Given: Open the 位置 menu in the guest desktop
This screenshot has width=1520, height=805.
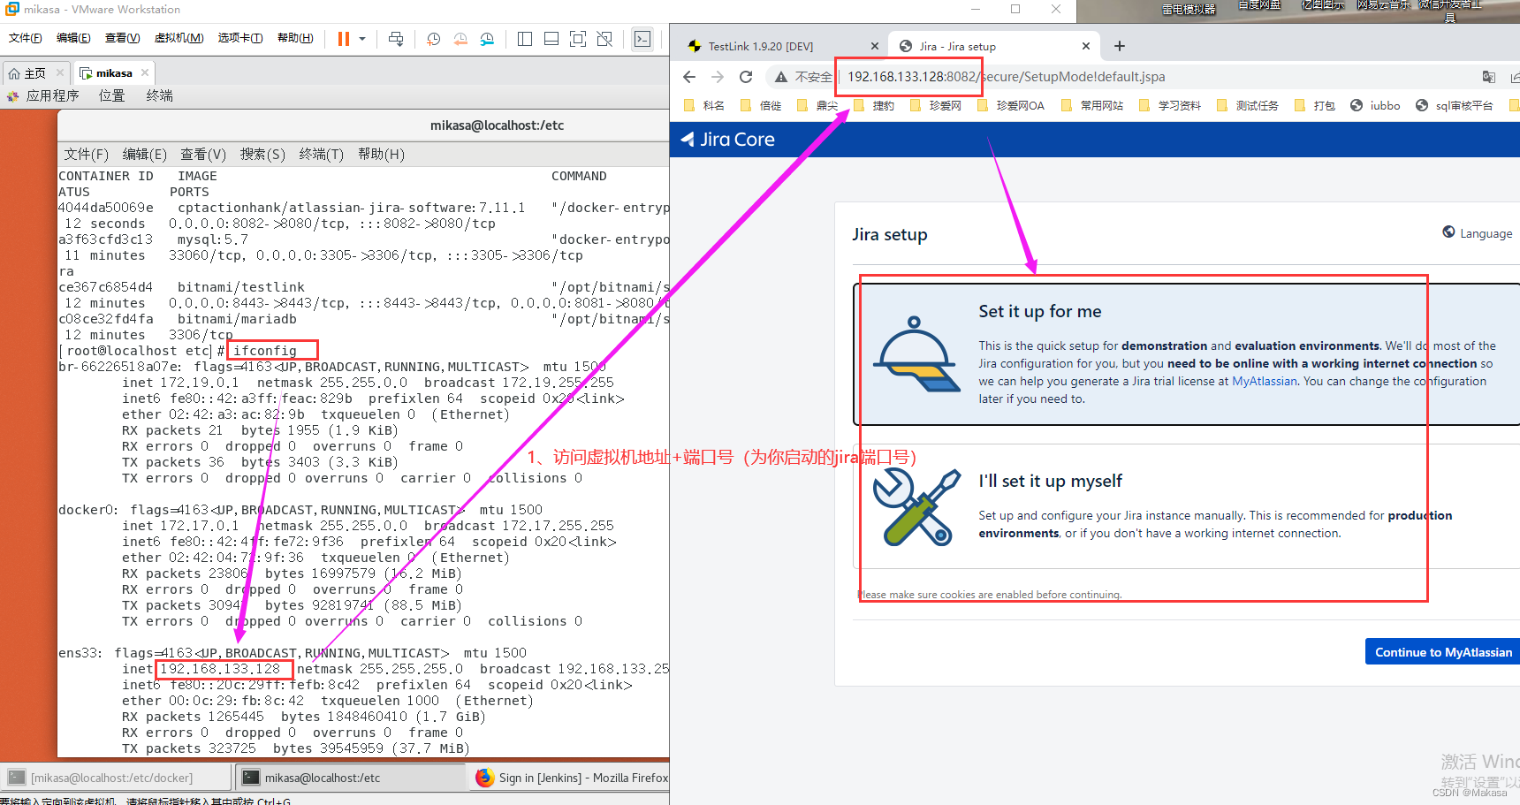Looking at the screenshot, I should tap(111, 95).
